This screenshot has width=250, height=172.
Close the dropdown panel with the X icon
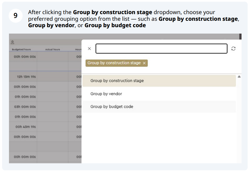pos(89,49)
